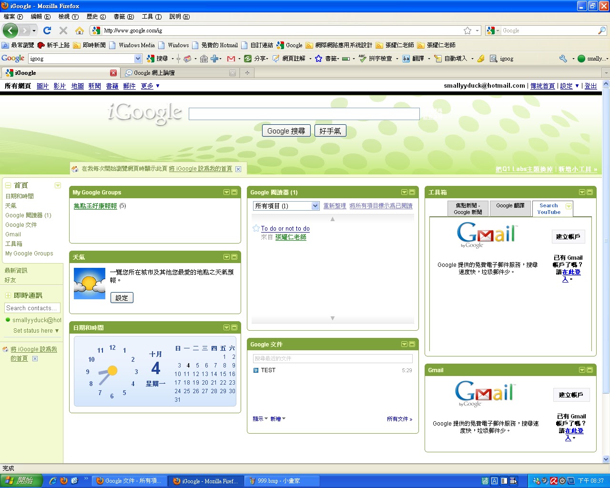The image size is (610, 488).
Task: Expand the 即時通訊 chat section
Action: (x=8, y=295)
